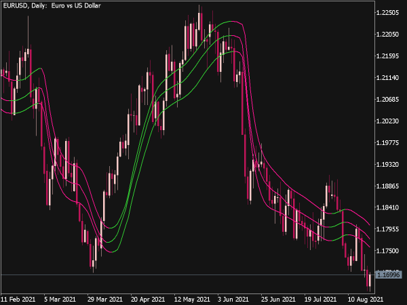Click the 1.18410 price axis value
Image resolution: width=407 pixels, height=305 pixels.
[387, 207]
